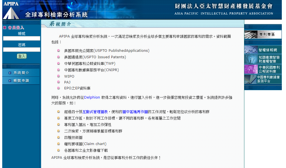Click the purple image beside 中華民國專利公報資料庫
This screenshot has height=168, width=286.
(x=251, y=69)
